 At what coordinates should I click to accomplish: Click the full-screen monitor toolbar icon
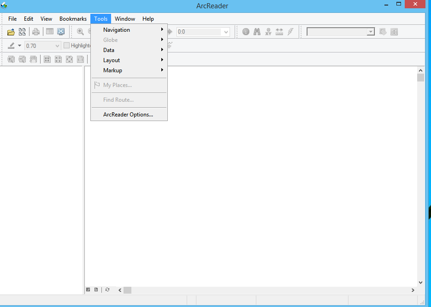click(61, 32)
